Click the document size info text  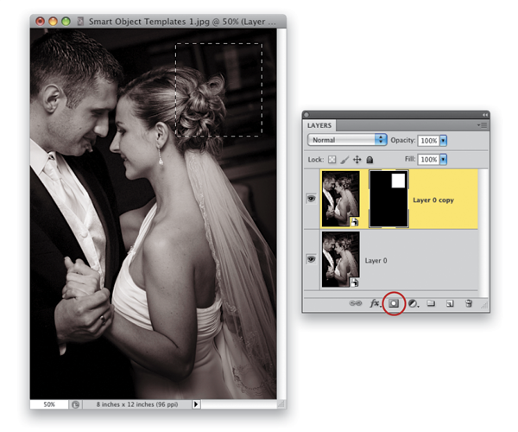pos(137,404)
